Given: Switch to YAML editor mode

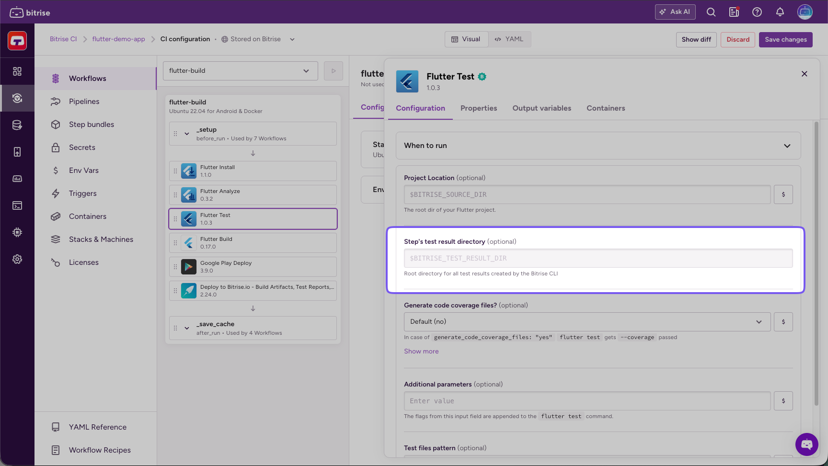Looking at the screenshot, I should tap(509, 39).
